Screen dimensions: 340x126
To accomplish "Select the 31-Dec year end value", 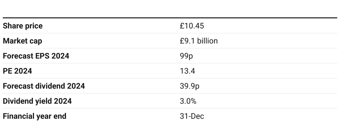I will coord(192,116).
